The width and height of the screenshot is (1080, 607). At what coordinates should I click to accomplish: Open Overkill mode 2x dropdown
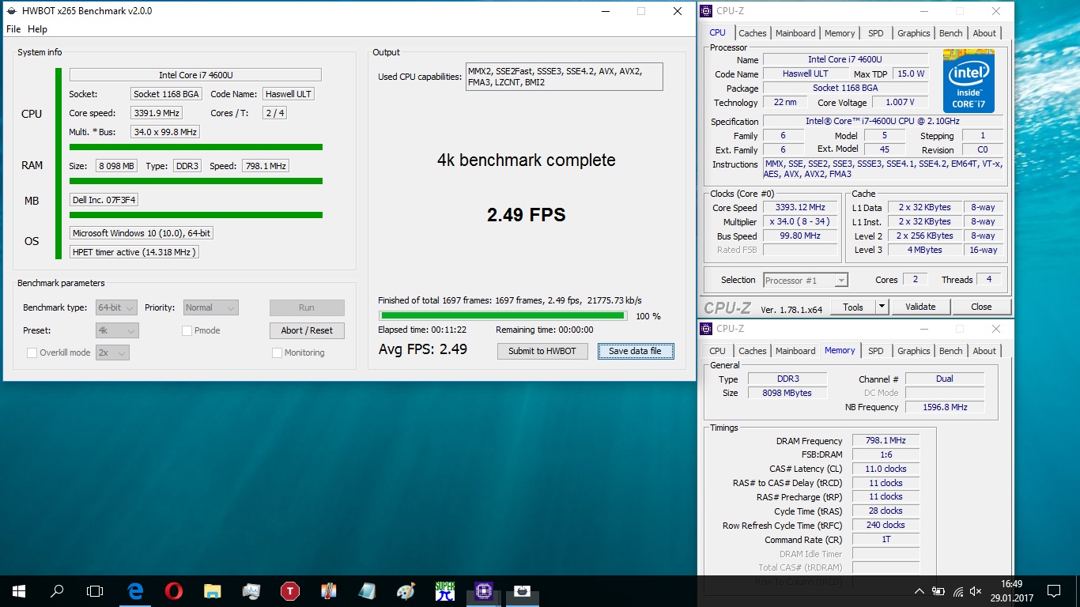[112, 353]
